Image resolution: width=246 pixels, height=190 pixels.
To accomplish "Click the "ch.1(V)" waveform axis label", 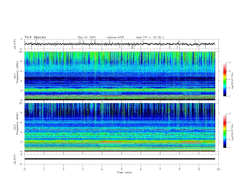I will (15, 44).
